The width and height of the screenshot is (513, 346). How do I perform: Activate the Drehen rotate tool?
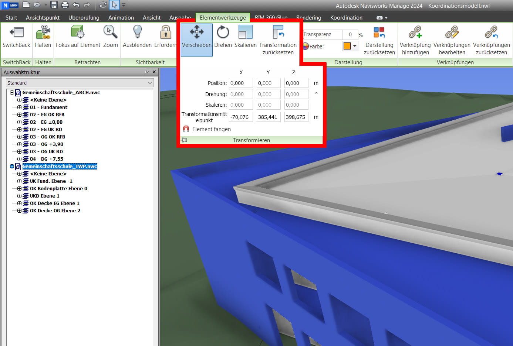pyautogui.click(x=223, y=37)
